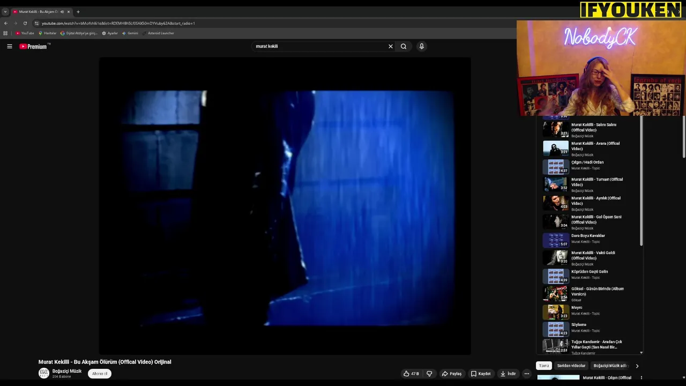The height and width of the screenshot is (386, 686).
Task: Reload the page with the refresh icon
Action: point(25,24)
